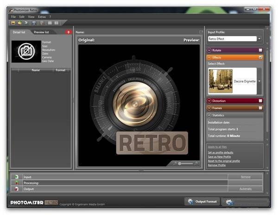Enable the Frames checkbox
Viewport: 278px width, 215px height.
pos(260,108)
